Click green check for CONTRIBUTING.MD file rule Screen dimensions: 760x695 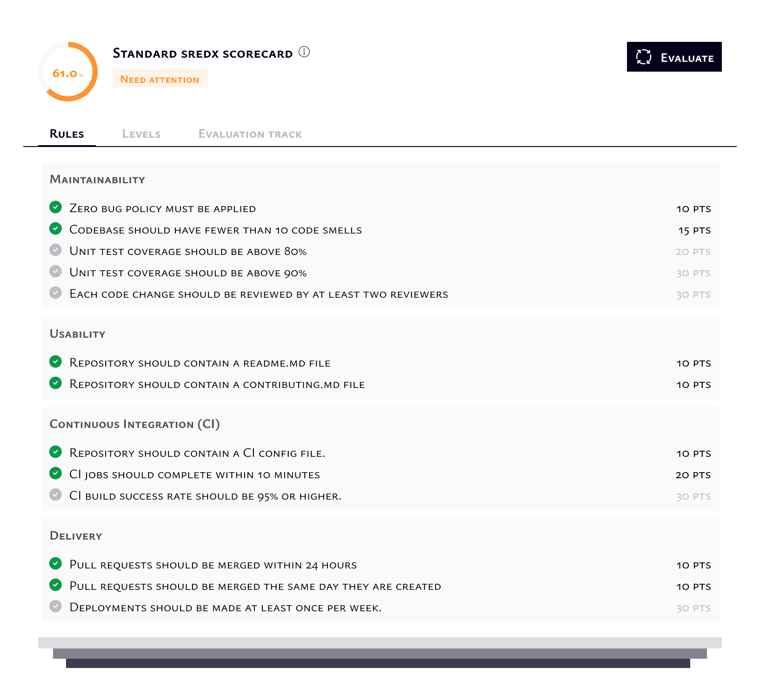coord(56,383)
